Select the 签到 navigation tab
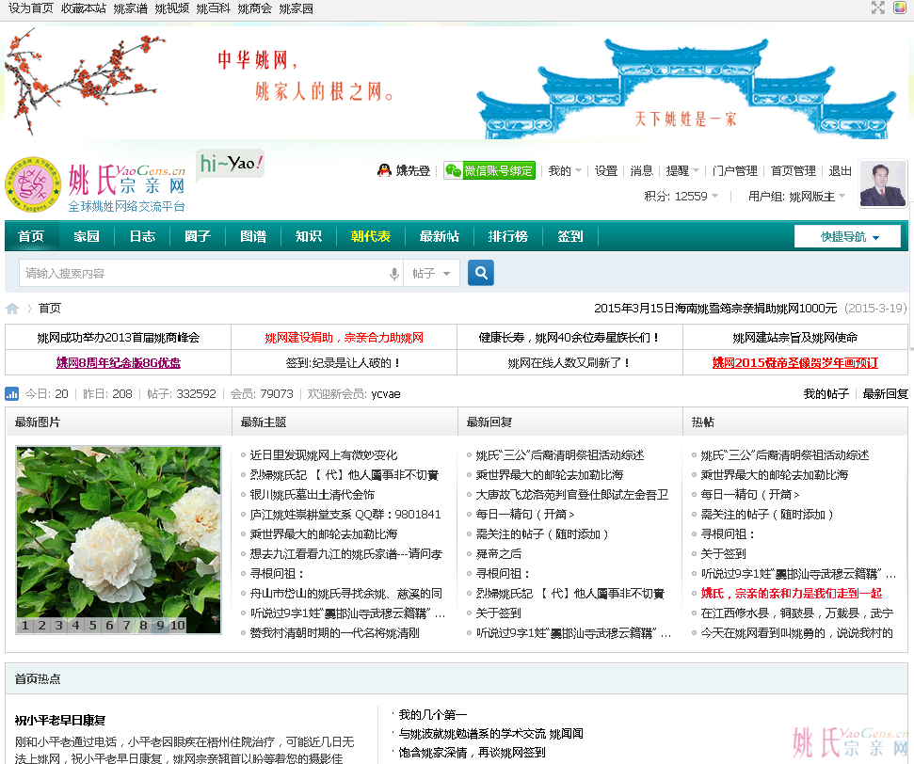The image size is (914, 764). click(x=570, y=236)
